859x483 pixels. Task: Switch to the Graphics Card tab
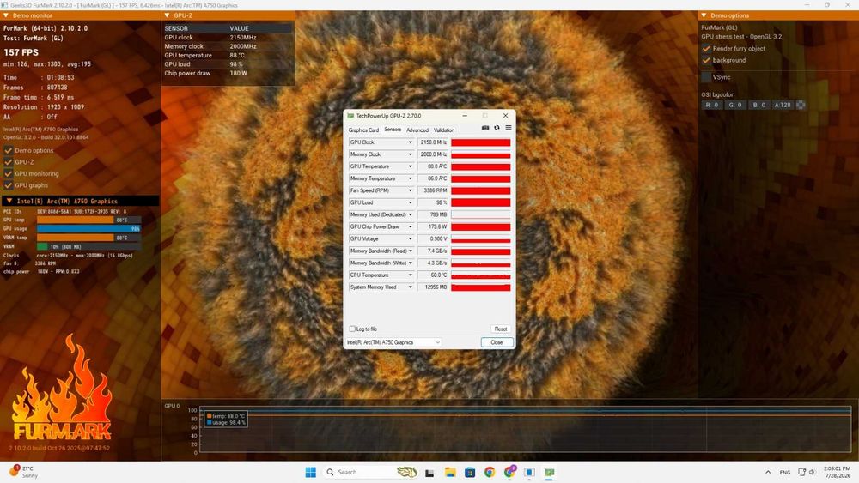[363, 130]
